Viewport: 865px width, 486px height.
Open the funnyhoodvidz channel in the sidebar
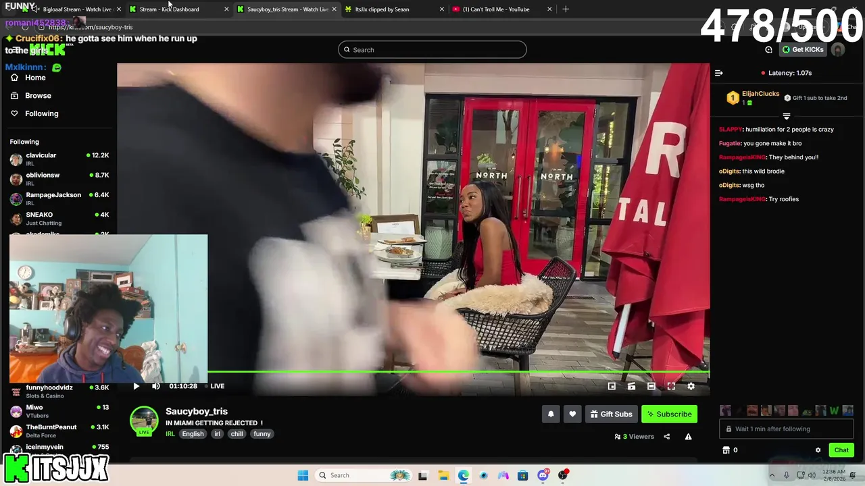[59, 391]
